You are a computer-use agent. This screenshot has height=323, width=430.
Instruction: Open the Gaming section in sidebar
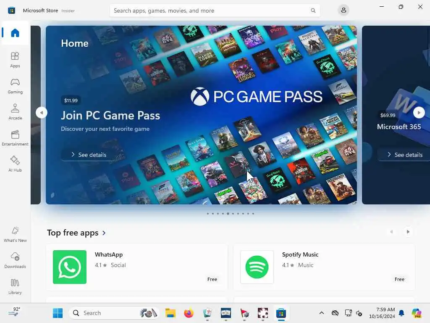click(x=15, y=86)
